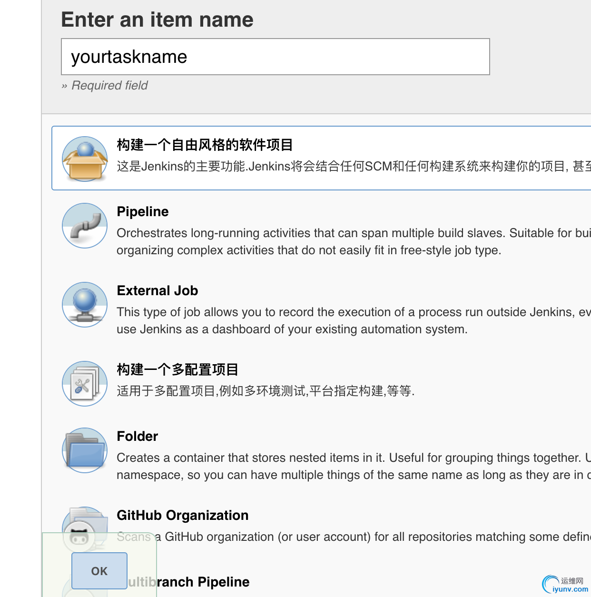Viewport: 591px width, 597px height.
Task: Choose the 构建一个多配置项目 title
Action: tap(177, 369)
